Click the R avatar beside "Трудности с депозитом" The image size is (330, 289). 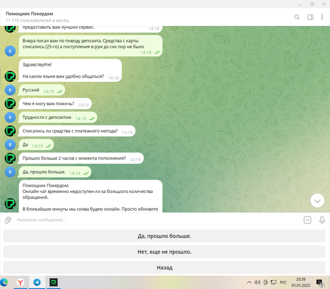[10, 117]
